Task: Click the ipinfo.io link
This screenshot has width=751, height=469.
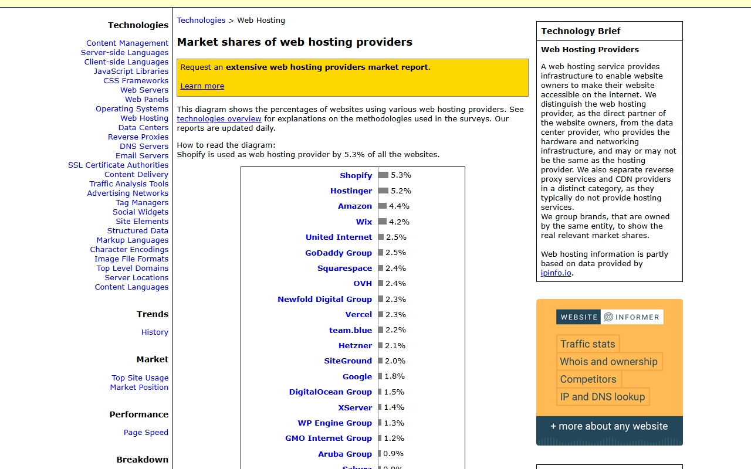Action: click(556, 273)
